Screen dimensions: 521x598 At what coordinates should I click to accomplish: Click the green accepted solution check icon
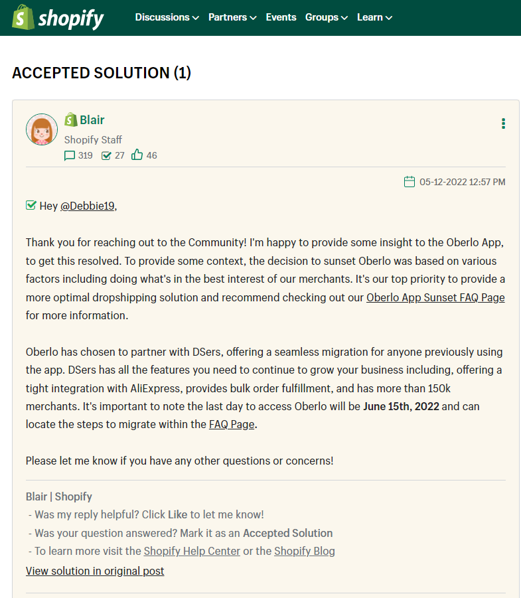click(x=31, y=205)
